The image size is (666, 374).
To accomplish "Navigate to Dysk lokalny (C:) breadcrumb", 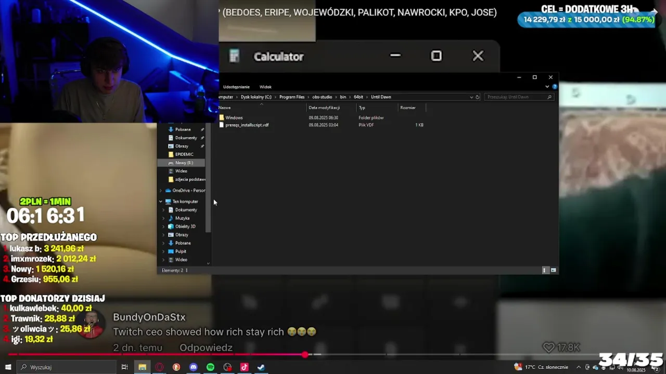I will tap(256, 97).
